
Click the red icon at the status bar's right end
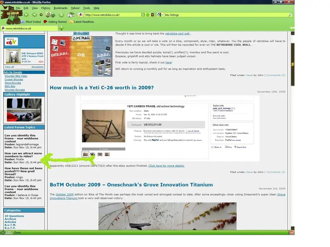click(x=292, y=233)
